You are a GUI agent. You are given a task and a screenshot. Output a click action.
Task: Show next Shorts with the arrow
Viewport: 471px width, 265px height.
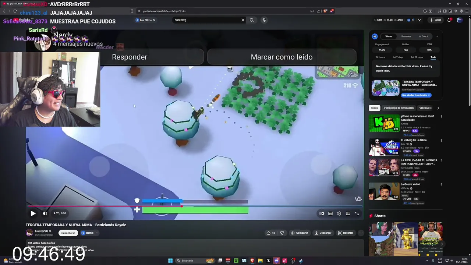pos(442,244)
